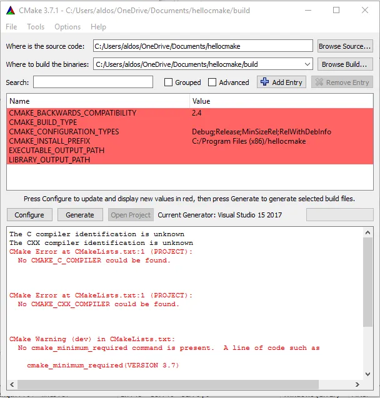This screenshot has height=398, width=380.
Task: Click the 2.4 value cell
Action: pos(197,113)
